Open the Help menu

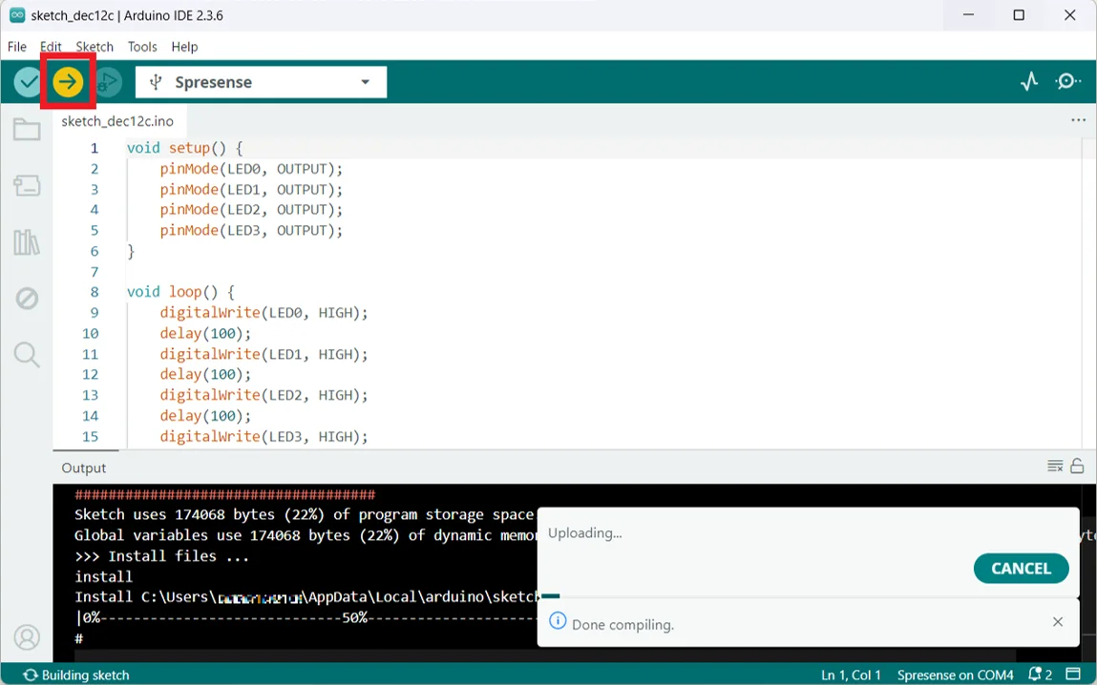[184, 47]
